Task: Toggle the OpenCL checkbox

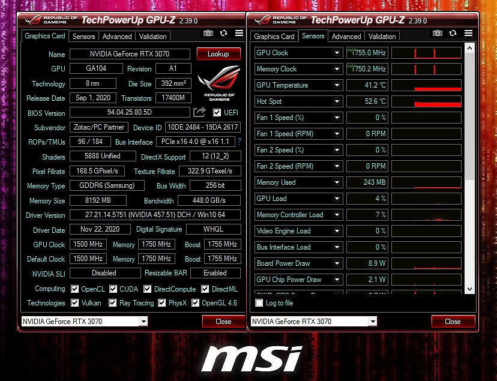Action: point(74,289)
